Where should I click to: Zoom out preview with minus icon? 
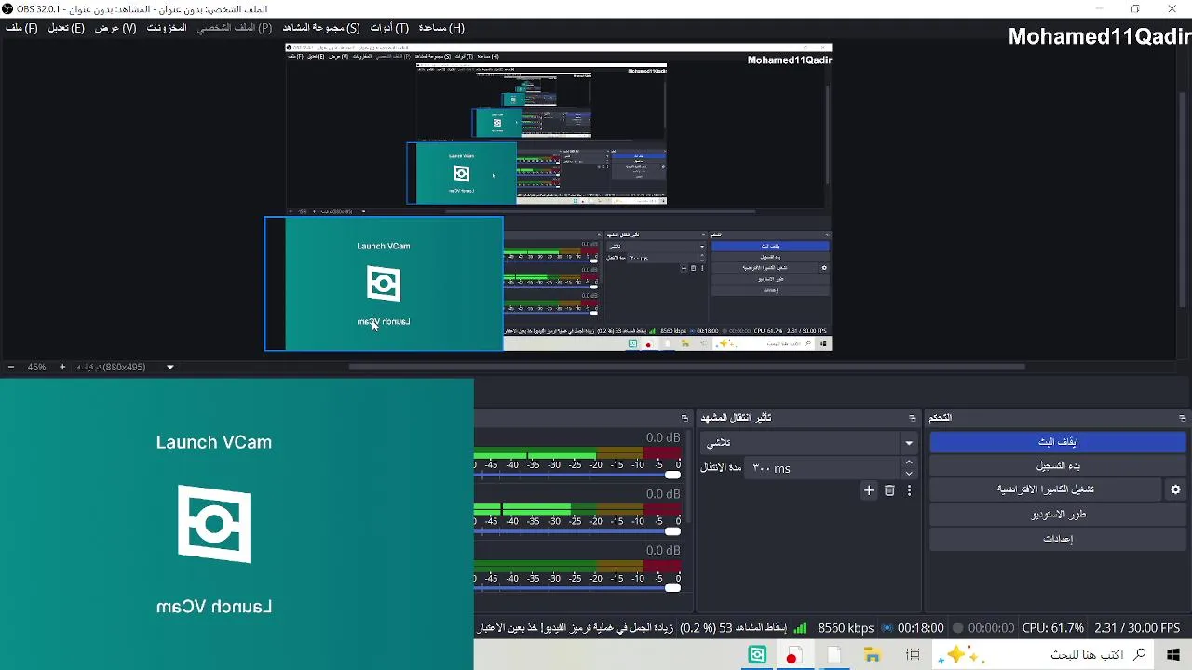(x=11, y=367)
